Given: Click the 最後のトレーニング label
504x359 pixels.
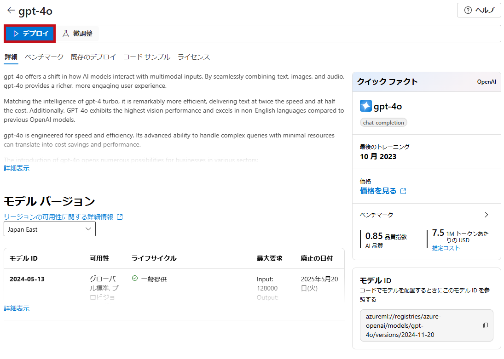Looking at the screenshot, I should point(385,147).
